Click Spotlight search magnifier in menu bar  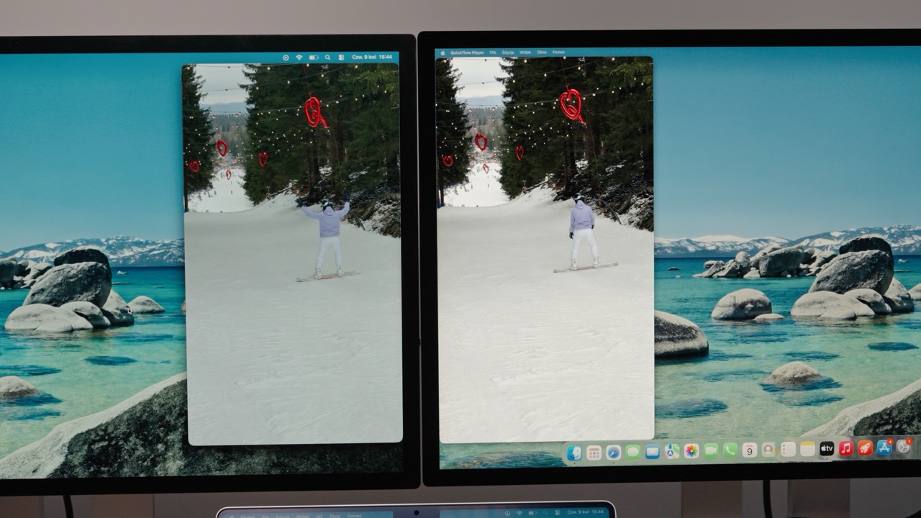(327, 58)
